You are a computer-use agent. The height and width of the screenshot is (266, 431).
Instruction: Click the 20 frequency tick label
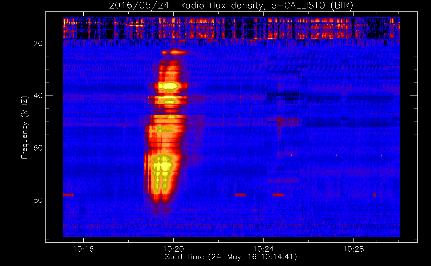click(x=38, y=43)
